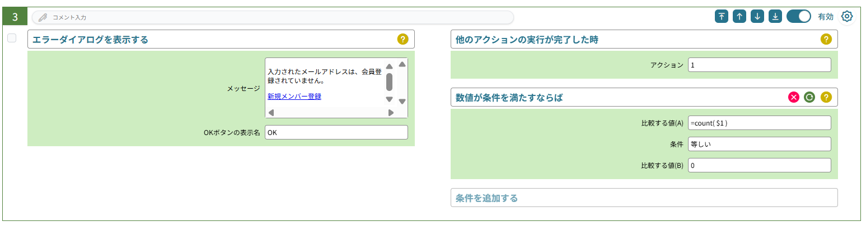Open help for 他のアクションの実行が完了した時
Image resolution: width=866 pixels, height=226 pixels.
(826, 39)
